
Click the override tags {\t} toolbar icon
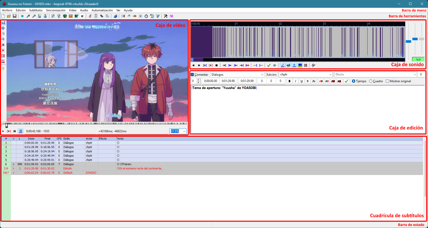pos(171,16)
